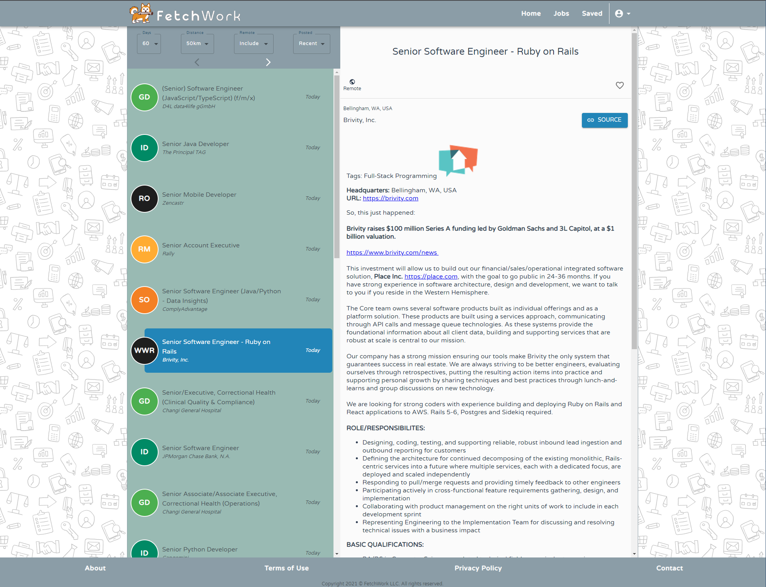766x587 pixels.
Task: Click the job detail scrollbar thumb
Action: pyautogui.click(x=634, y=192)
